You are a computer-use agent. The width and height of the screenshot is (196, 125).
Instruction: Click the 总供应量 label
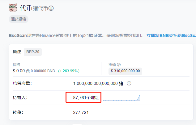coord(22,83)
